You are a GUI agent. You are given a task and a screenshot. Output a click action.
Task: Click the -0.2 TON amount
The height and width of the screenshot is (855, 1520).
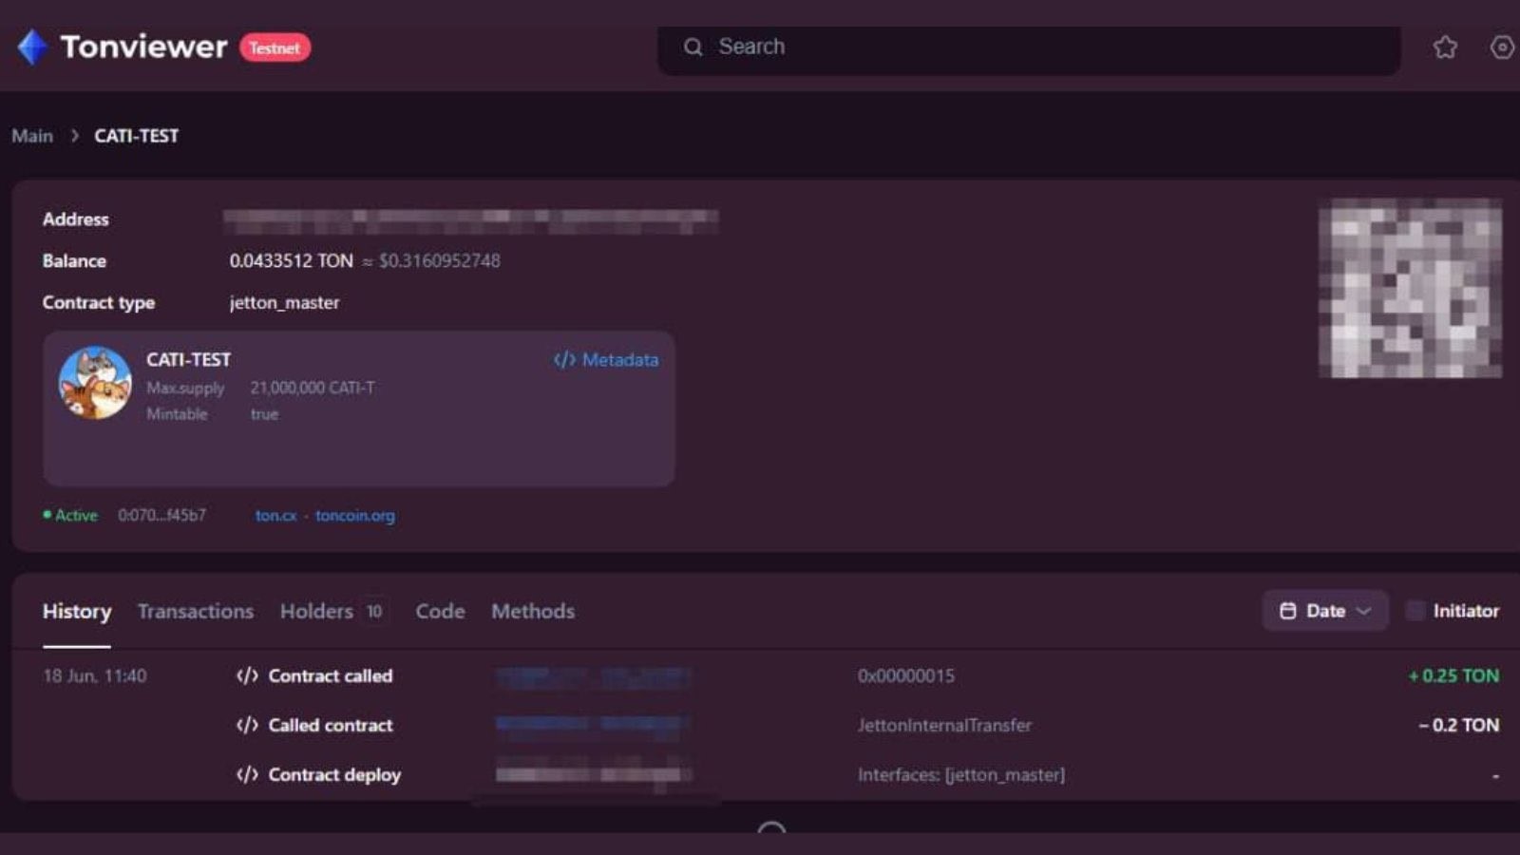(x=1459, y=725)
